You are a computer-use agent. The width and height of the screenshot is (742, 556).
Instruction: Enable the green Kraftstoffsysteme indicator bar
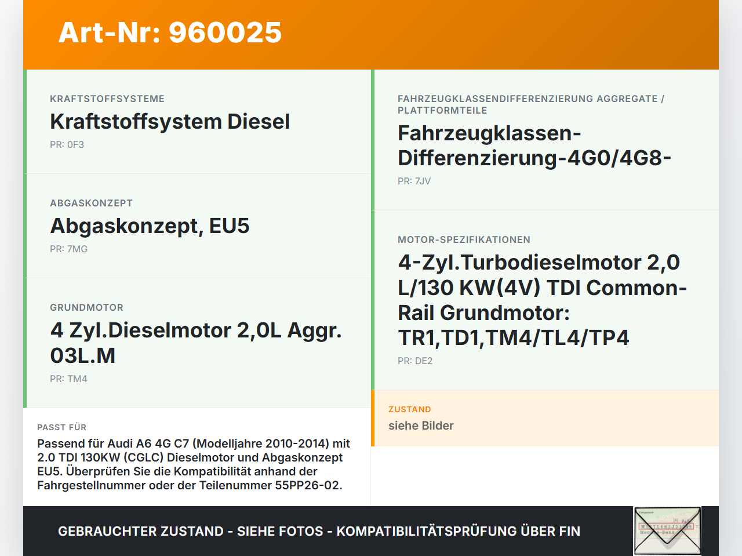coord(24,121)
